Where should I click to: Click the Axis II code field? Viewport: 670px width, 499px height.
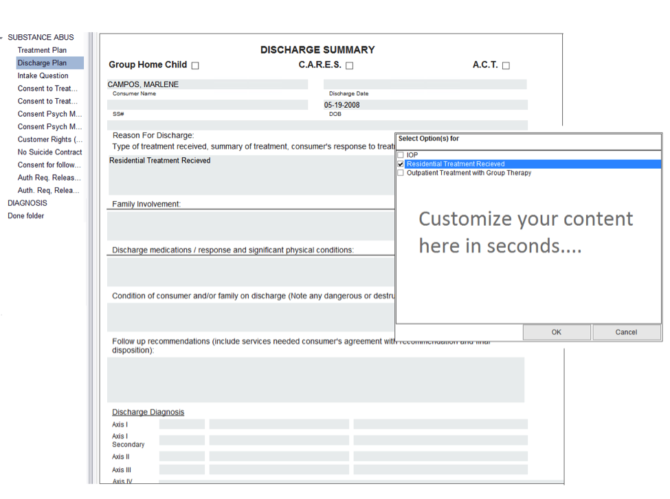point(182,456)
